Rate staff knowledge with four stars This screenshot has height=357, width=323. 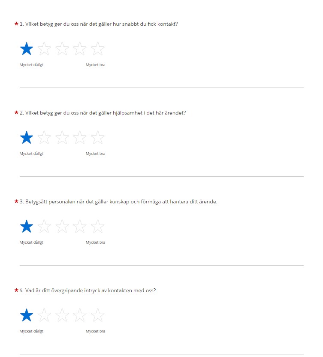point(80,226)
